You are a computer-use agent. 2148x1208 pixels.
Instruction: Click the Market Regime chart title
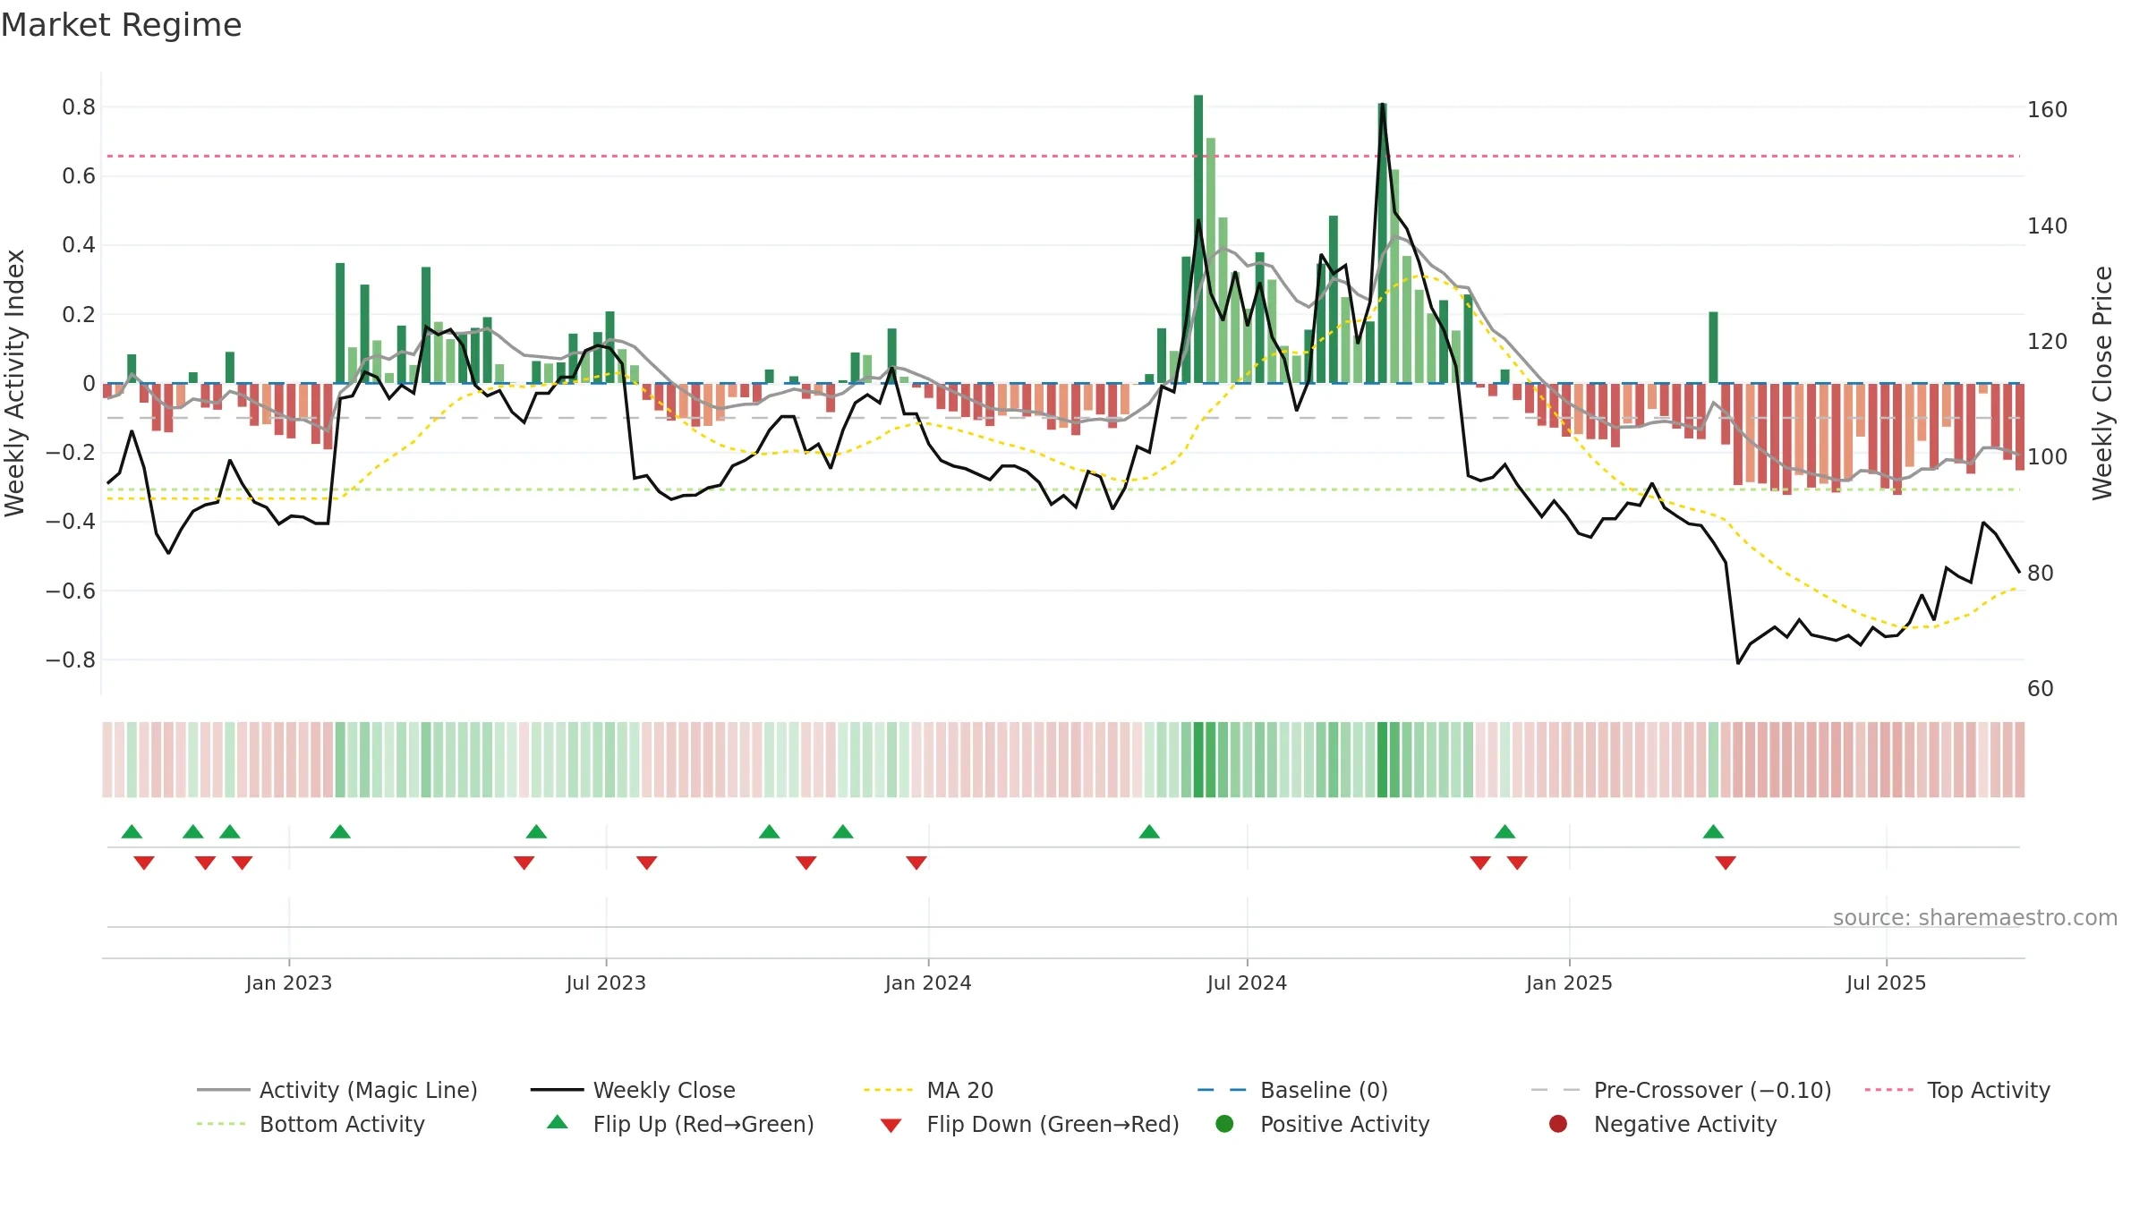pyautogui.click(x=121, y=25)
